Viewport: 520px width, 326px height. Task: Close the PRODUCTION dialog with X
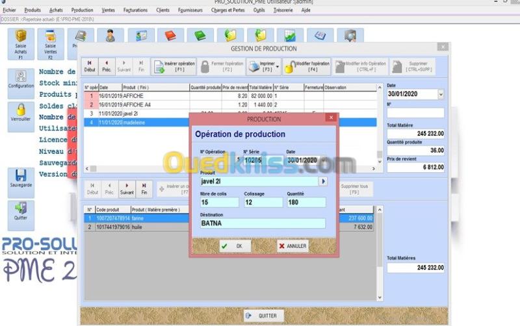click(x=331, y=118)
